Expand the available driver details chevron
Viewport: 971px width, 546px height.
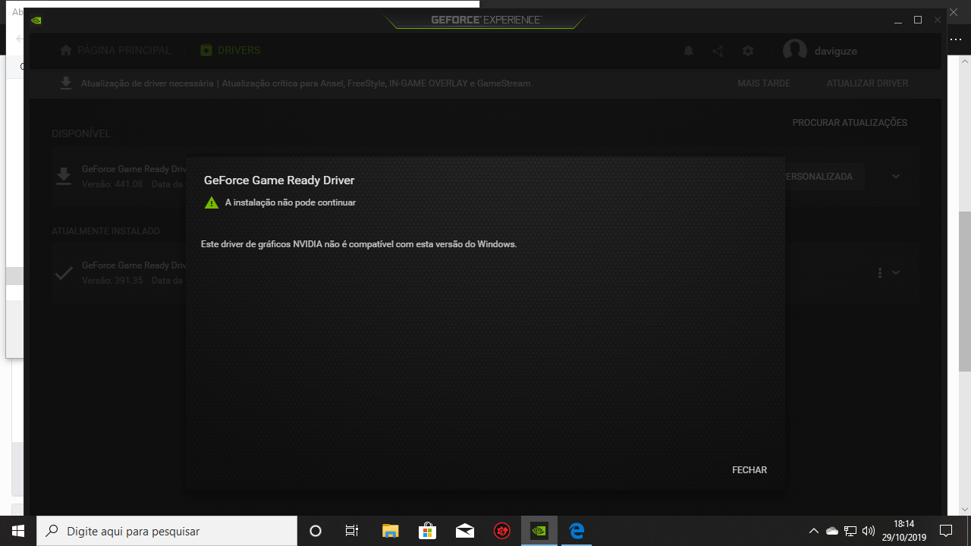[896, 176]
